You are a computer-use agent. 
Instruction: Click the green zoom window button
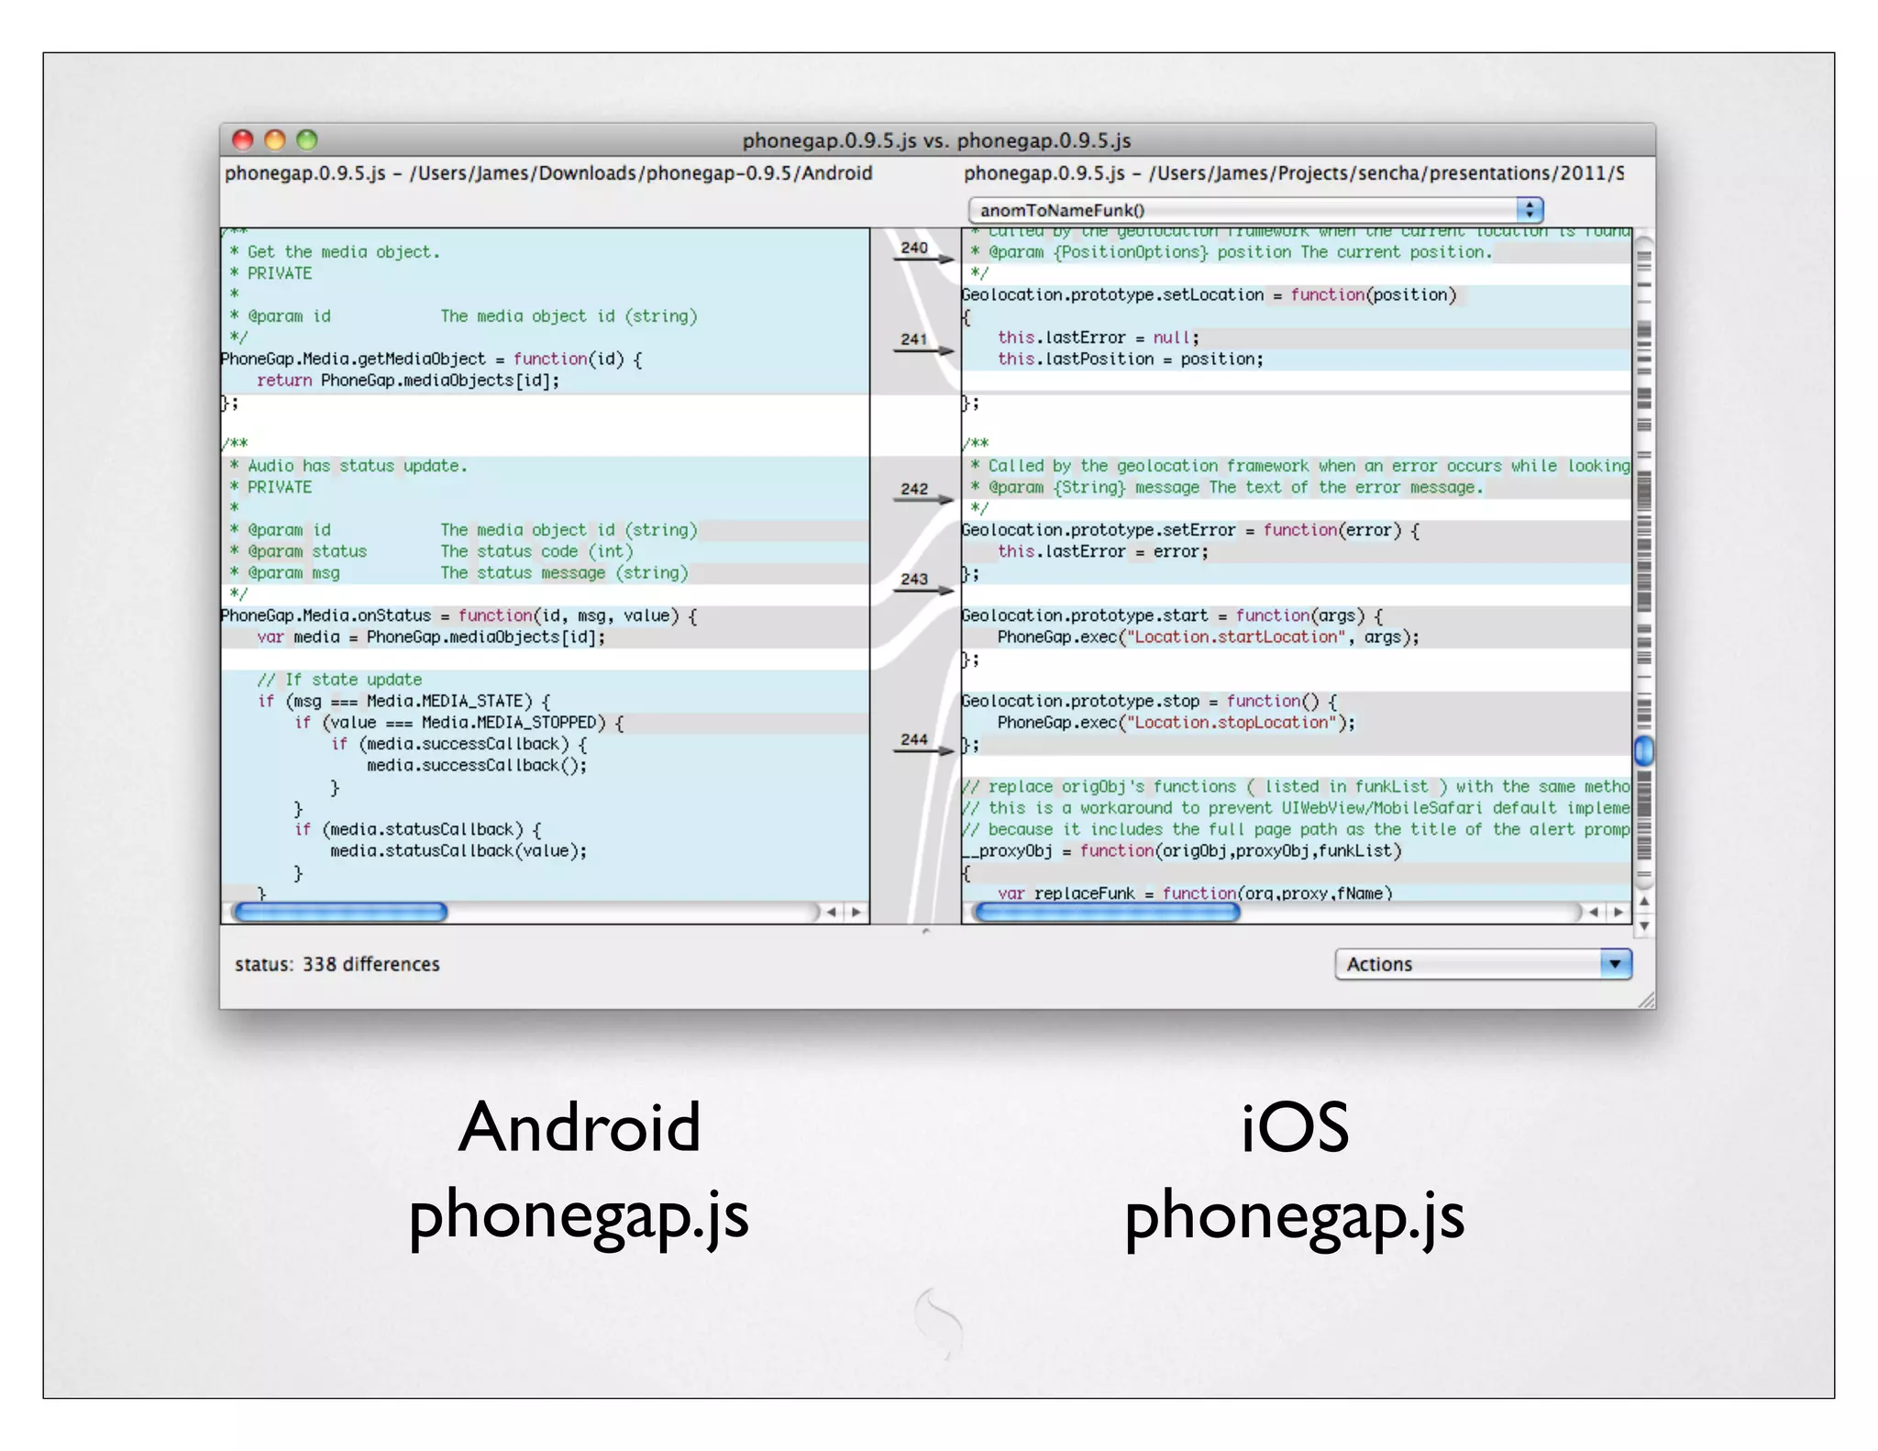[x=307, y=139]
